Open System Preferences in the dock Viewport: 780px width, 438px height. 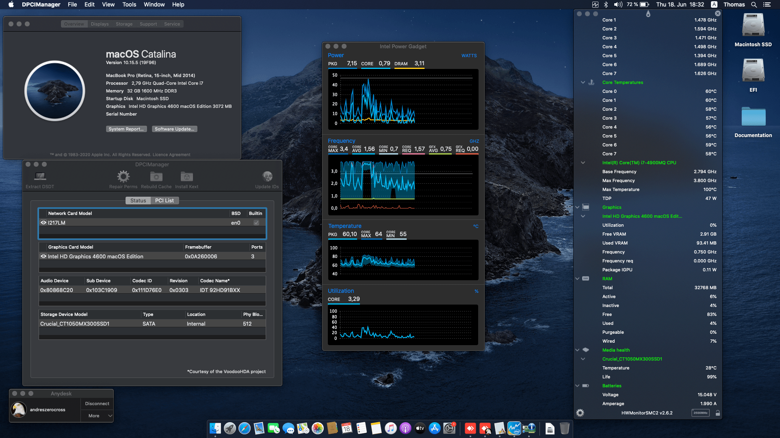449,428
